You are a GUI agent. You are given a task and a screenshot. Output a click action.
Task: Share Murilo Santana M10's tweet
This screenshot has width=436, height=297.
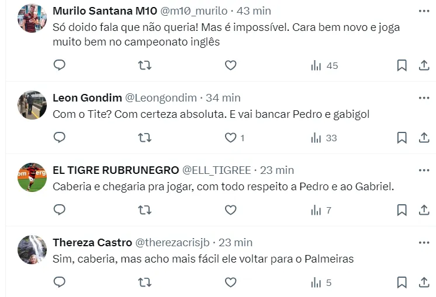(x=424, y=65)
